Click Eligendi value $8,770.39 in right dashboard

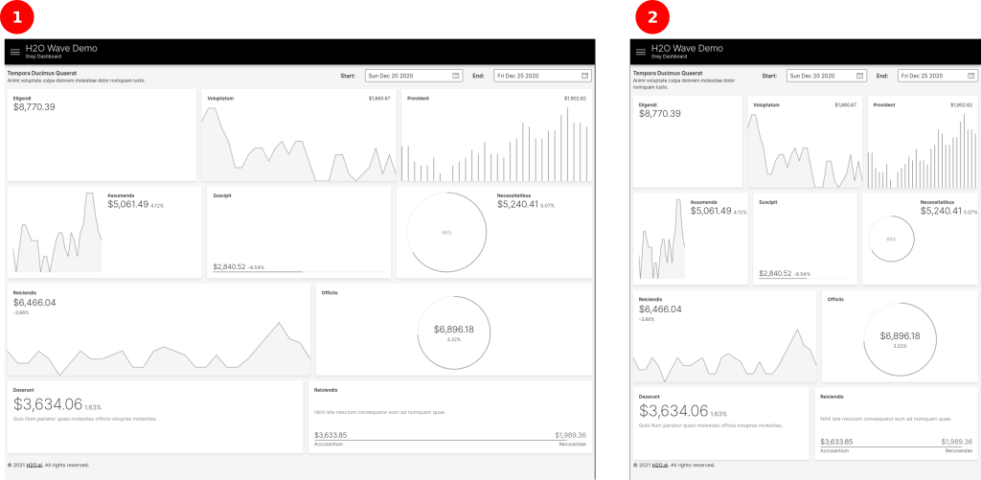pos(659,114)
